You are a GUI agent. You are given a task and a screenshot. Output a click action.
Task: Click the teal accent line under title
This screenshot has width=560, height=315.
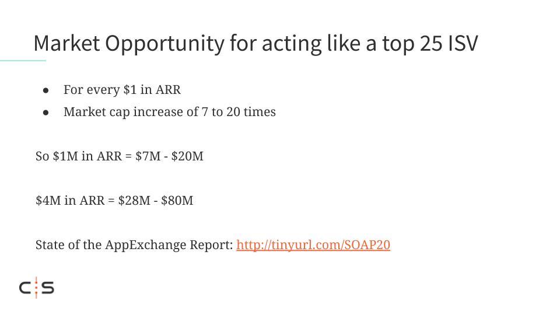(23, 60)
